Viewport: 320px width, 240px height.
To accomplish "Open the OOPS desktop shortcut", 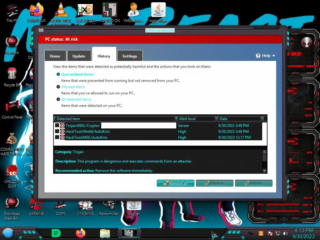I will click(x=61, y=207).
